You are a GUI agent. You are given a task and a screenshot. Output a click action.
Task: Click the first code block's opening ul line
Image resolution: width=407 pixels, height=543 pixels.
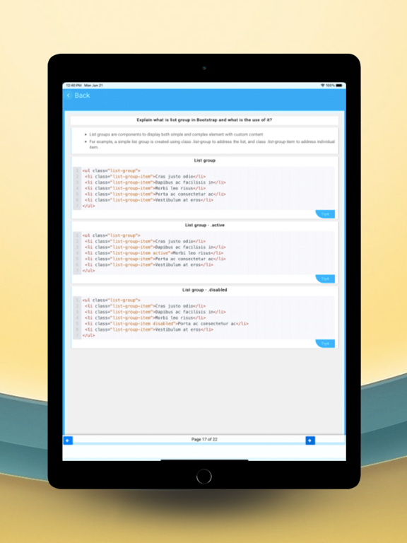pos(111,170)
